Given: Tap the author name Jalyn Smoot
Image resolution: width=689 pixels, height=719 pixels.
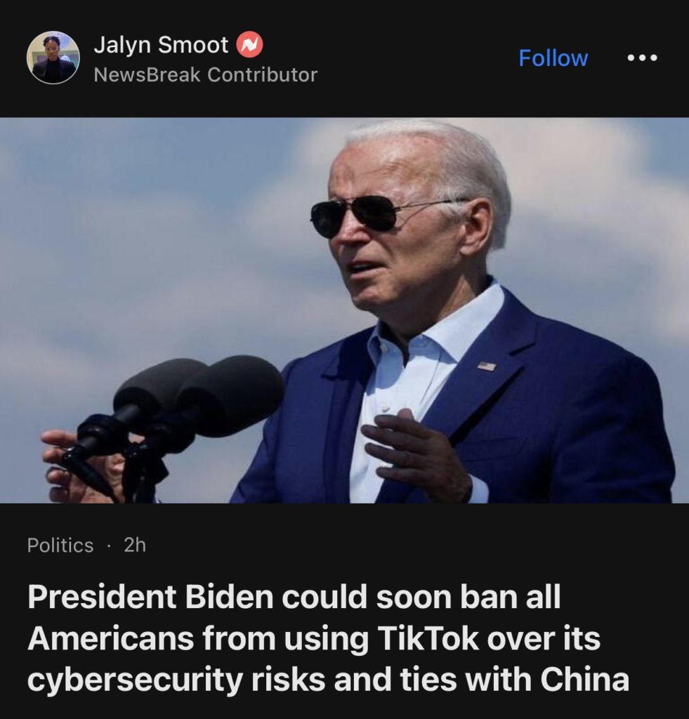Looking at the screenshot, I should (x=161, y=45).
